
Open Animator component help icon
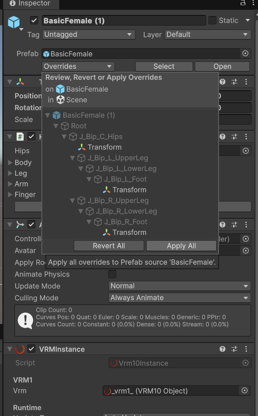[222, 225]
